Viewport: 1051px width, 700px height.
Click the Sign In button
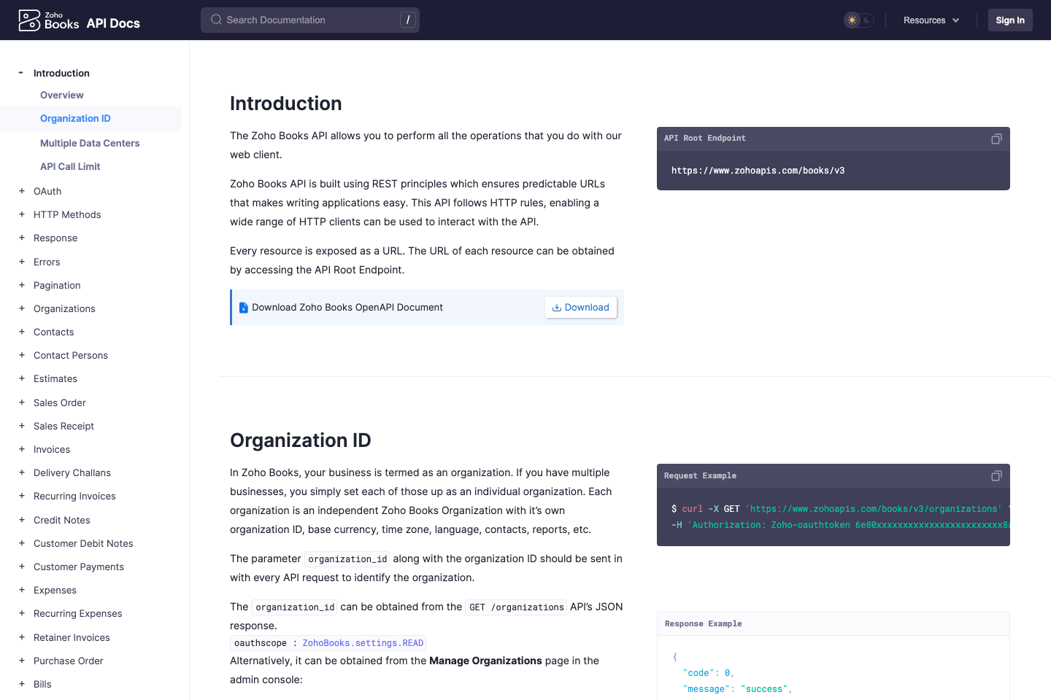(1010, 20)
